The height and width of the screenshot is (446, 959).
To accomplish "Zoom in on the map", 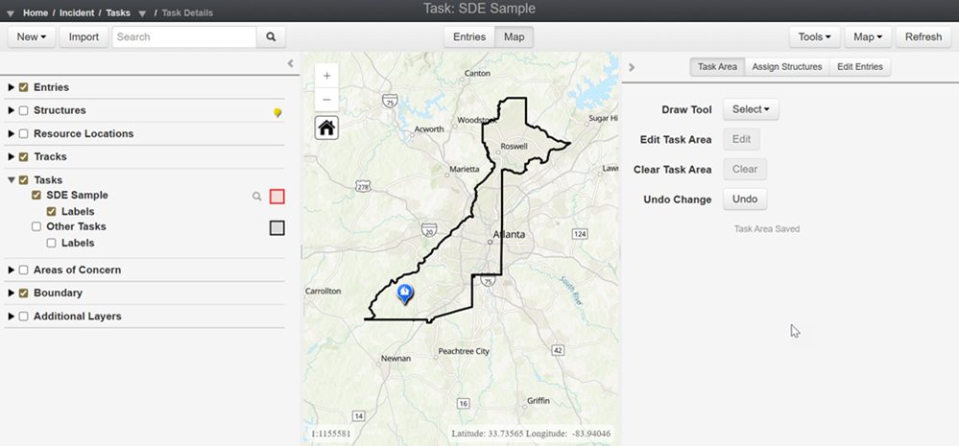I will [326, 77].
